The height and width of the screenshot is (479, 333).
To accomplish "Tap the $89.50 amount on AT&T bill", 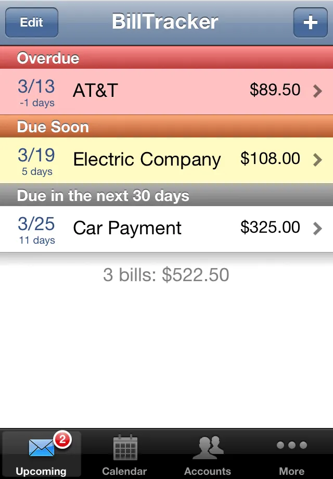I will [x=275, y=90].
